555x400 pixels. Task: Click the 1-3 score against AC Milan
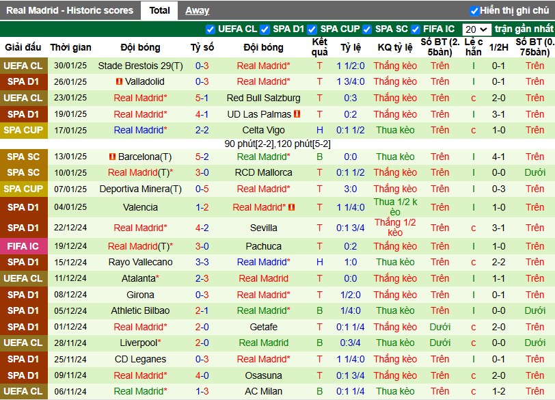(x=202, y=392)
